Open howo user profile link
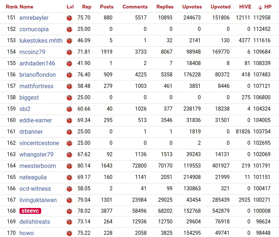Viewport: 279px width, 237px height. click(x=26, y=233)
